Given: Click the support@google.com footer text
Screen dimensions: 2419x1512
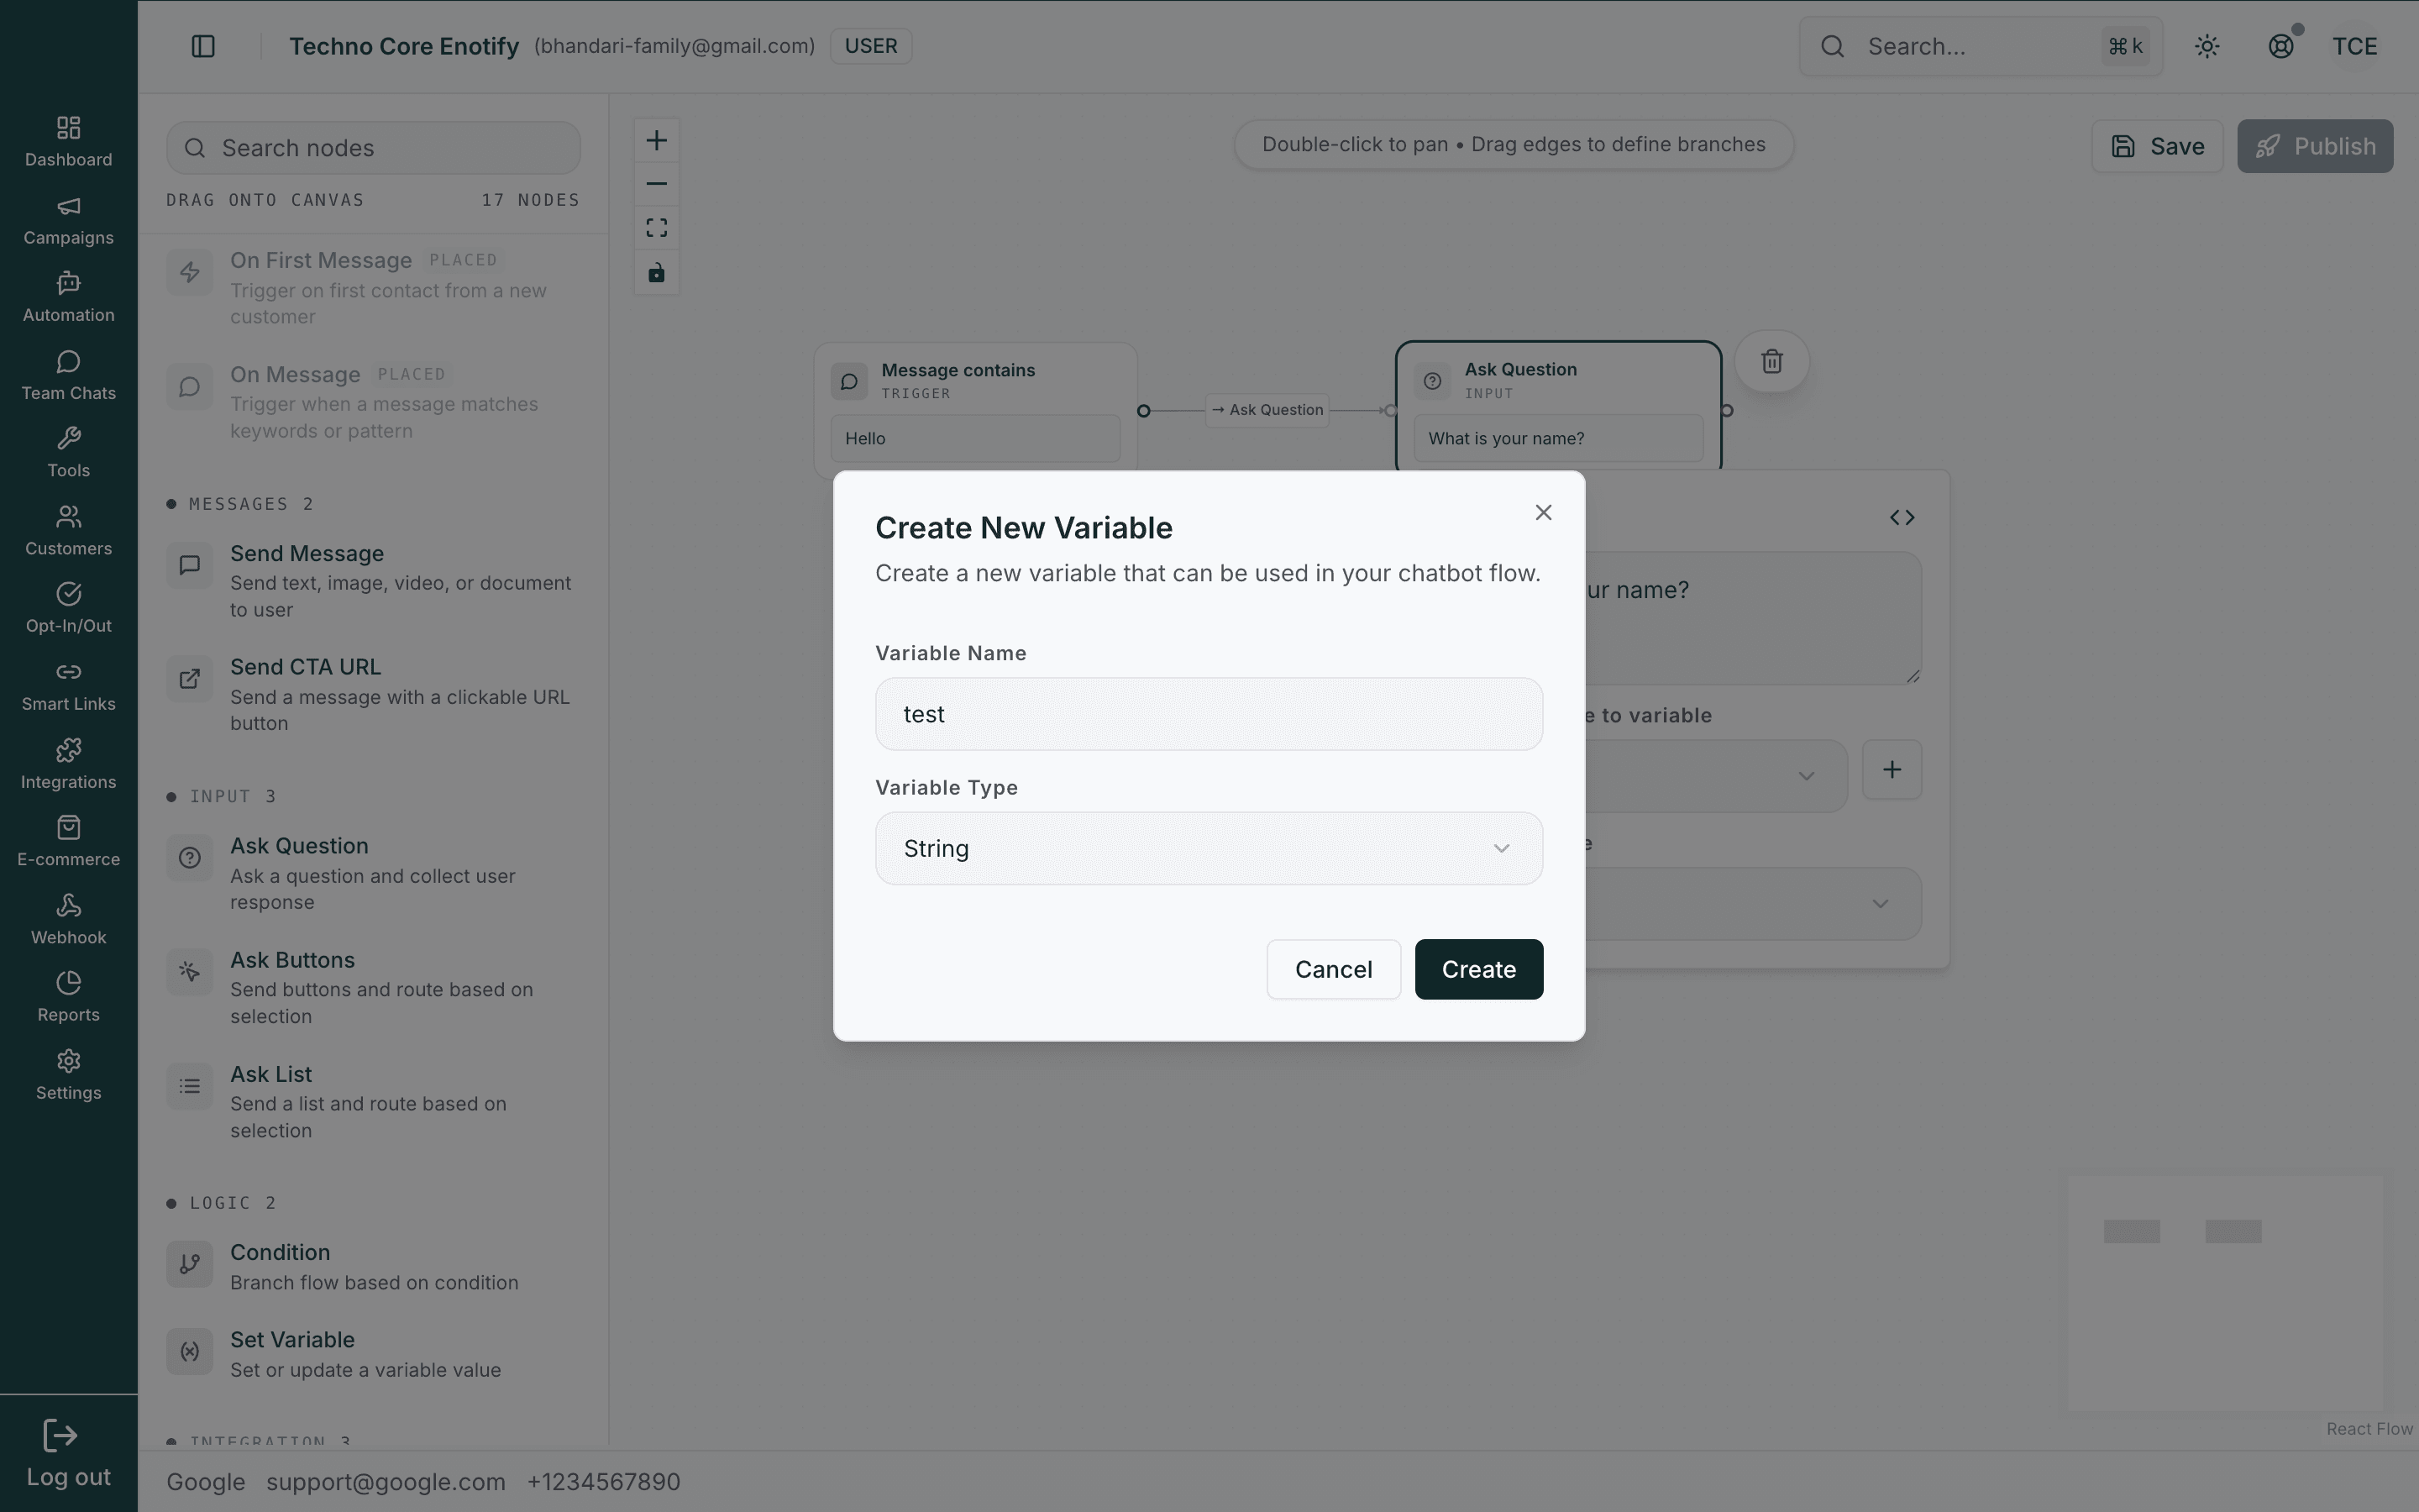Looking at the screenshot, I should tap(386, 1482).
